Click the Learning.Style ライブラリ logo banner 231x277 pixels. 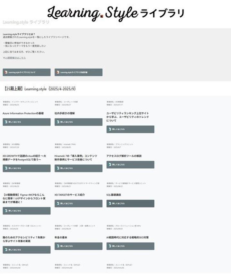(116, 13)
